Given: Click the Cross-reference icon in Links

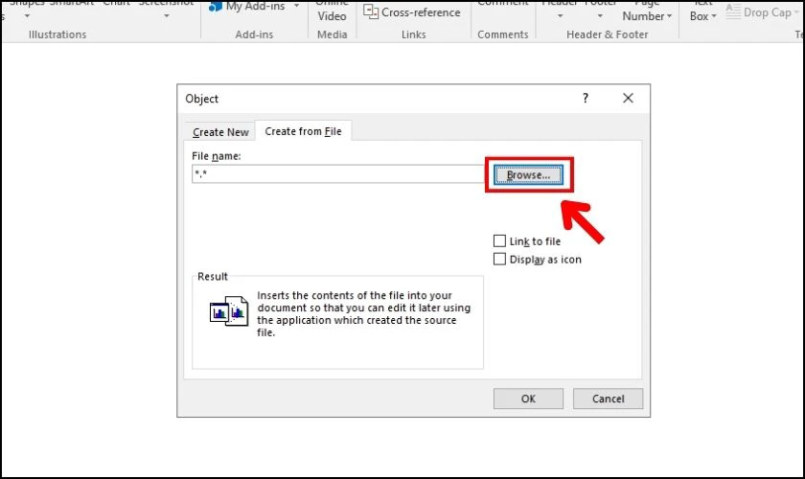Looking at the screenshot, I should (x=371, y=11).
